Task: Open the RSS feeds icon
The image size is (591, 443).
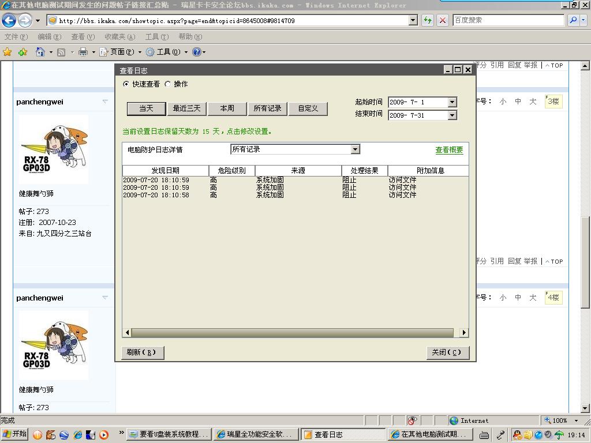Action: pos(61,52)
